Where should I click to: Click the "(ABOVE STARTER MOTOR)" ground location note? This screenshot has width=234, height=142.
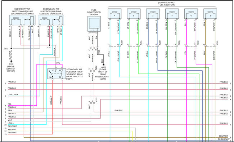tap(11, 69)
